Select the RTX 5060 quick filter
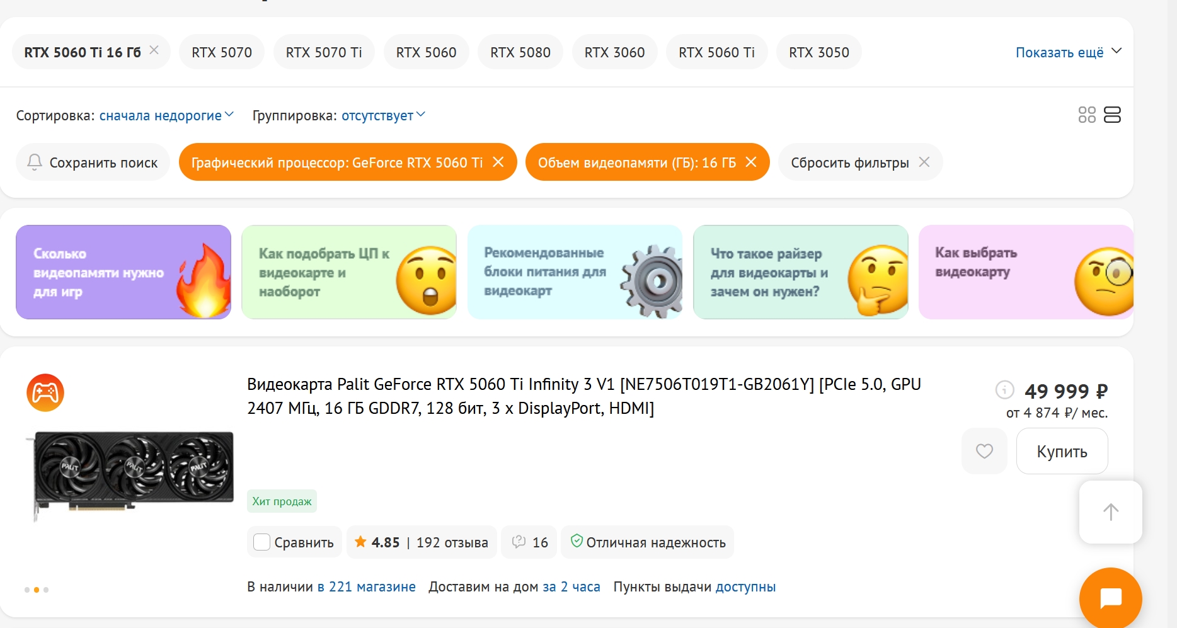 tap(426, 52)
